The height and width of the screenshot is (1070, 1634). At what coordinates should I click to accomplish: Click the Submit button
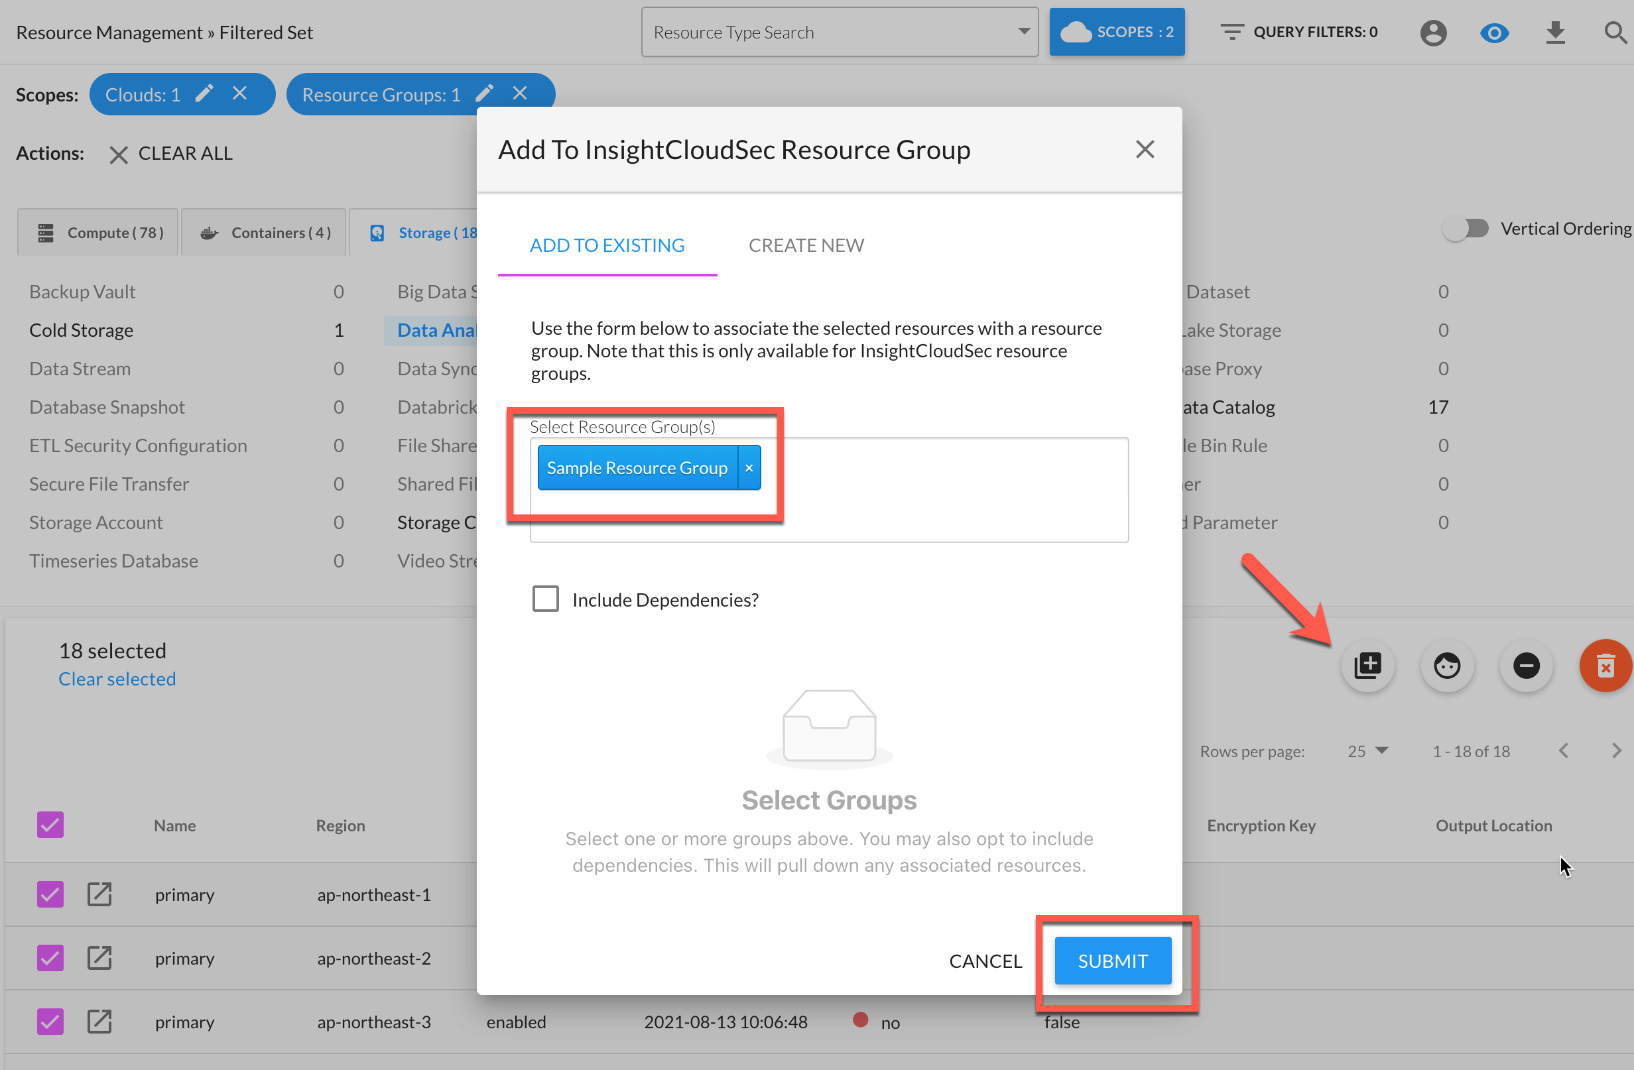coord(1112,961)
